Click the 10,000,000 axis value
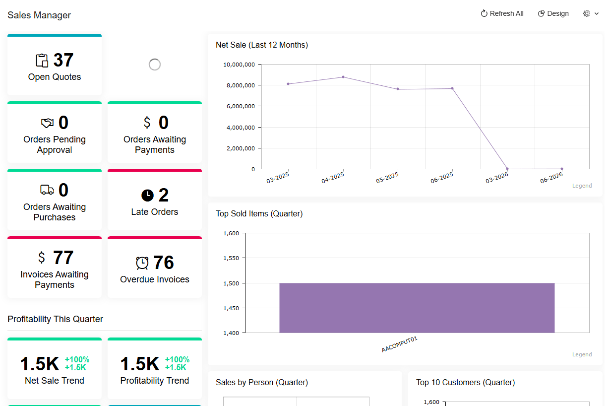 click(x=239, y=65)
